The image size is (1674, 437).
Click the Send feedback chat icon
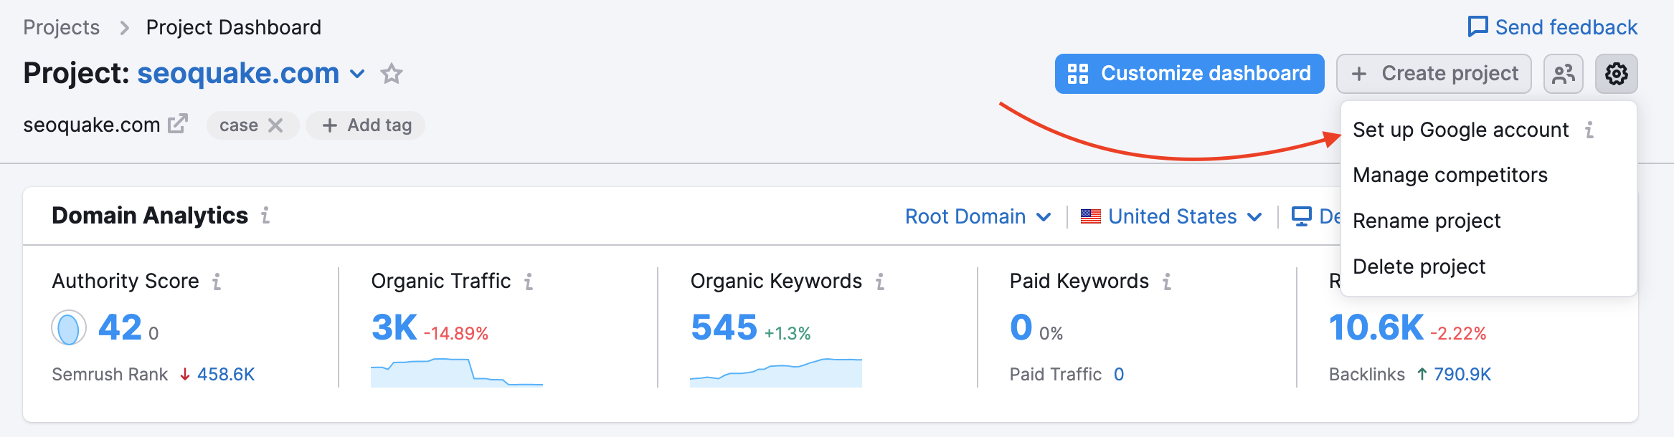point(1477,27)
